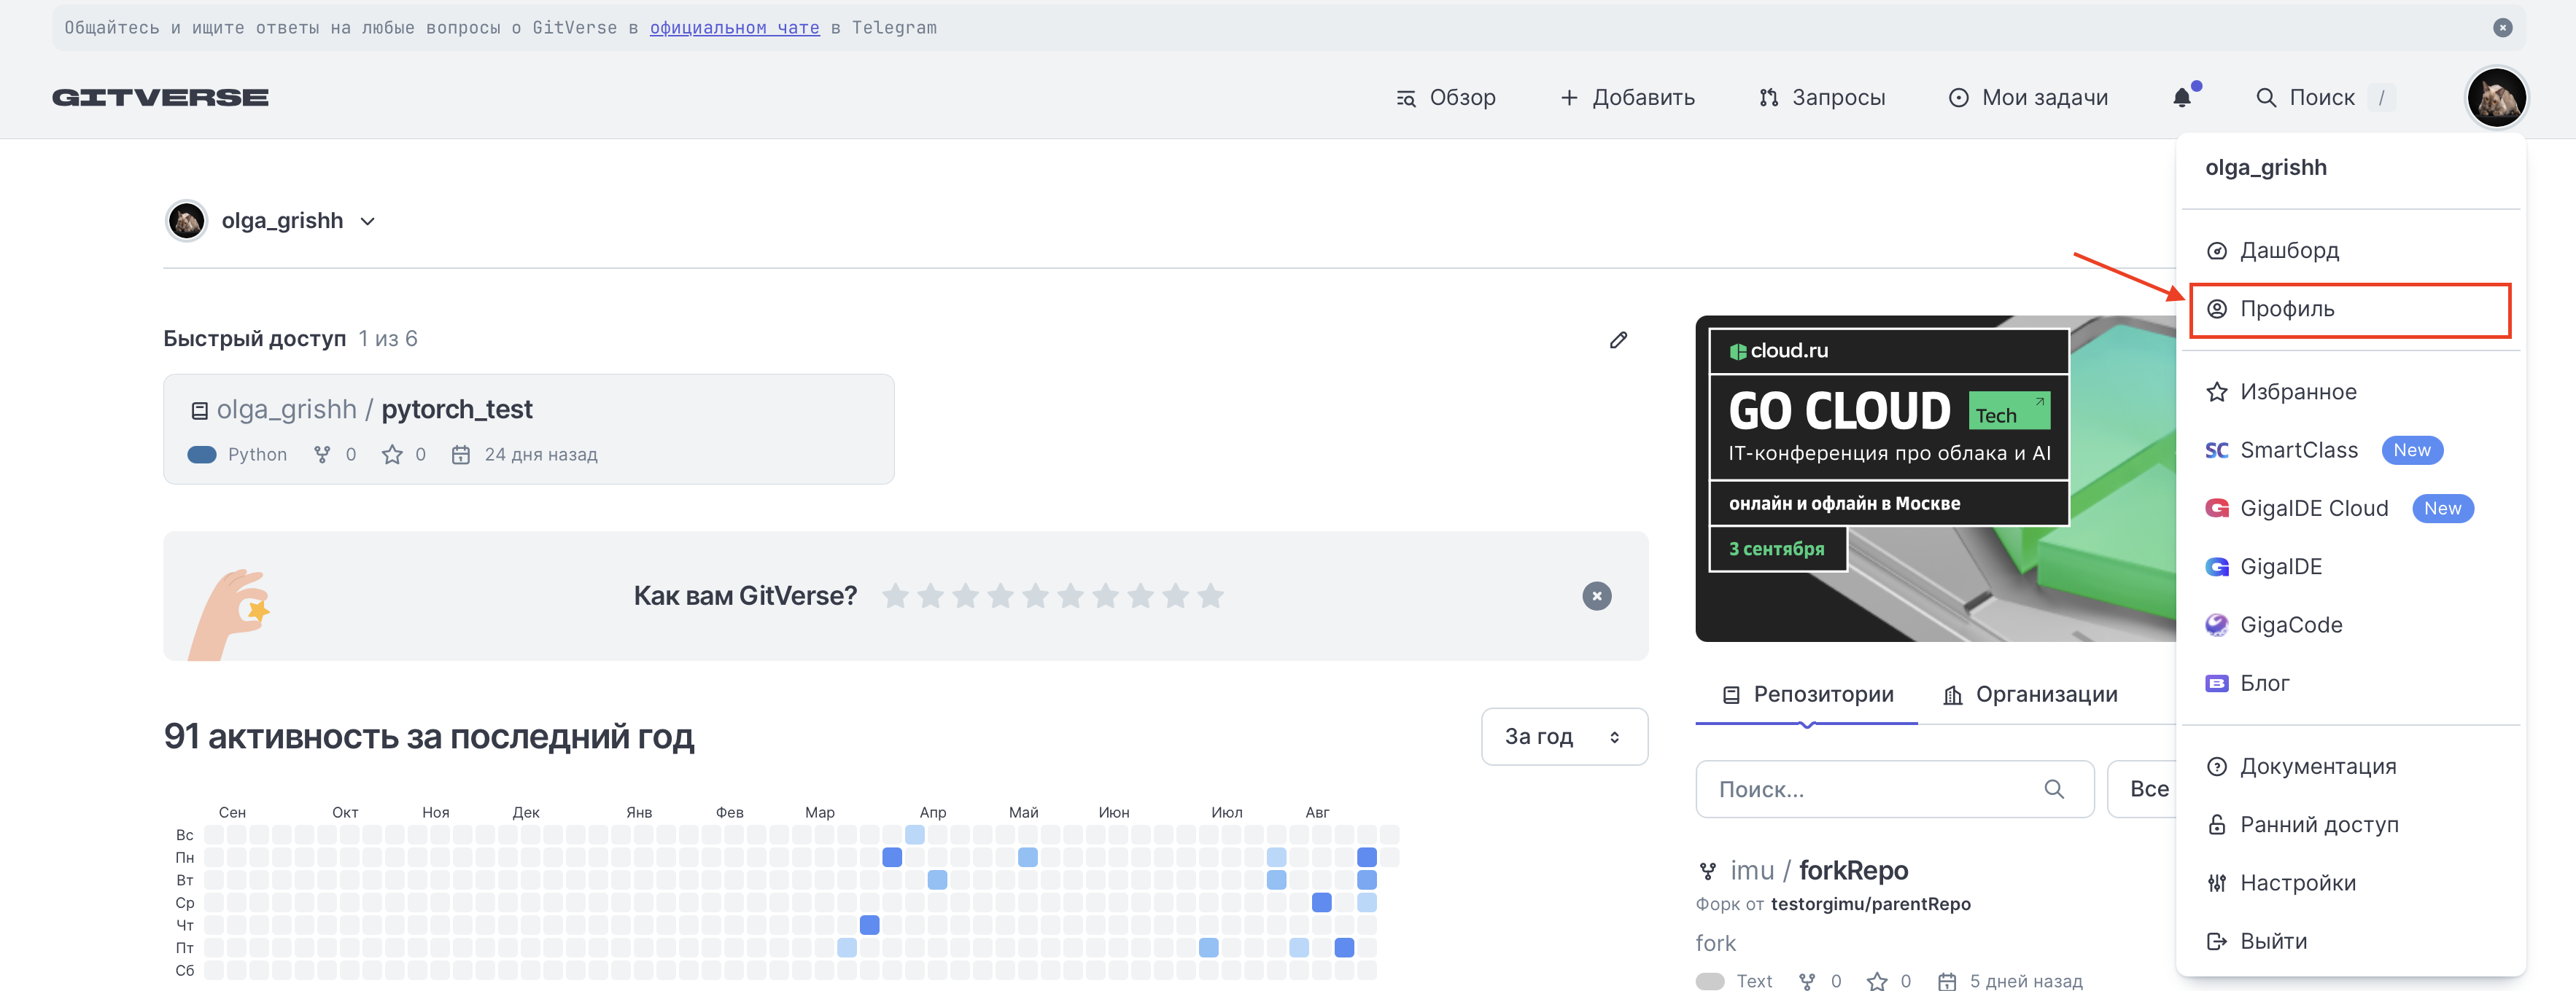Viewport: 2576px width, 991px height.
Task: Open SmartClass from user menu
Action: (2350, 450)
